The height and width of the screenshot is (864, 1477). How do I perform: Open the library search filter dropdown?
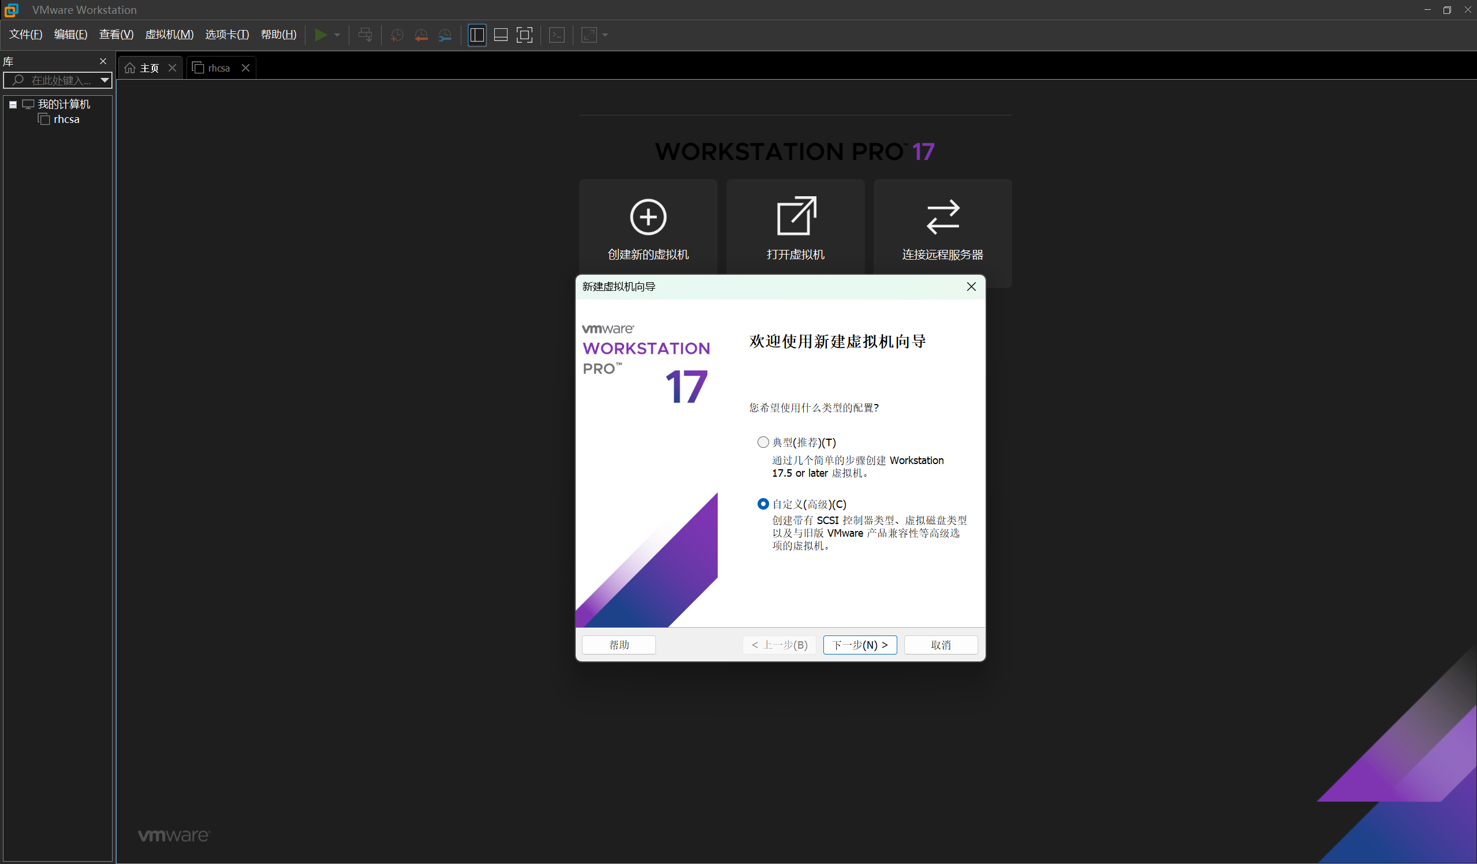pyautogui.click(x=105, y=80)
